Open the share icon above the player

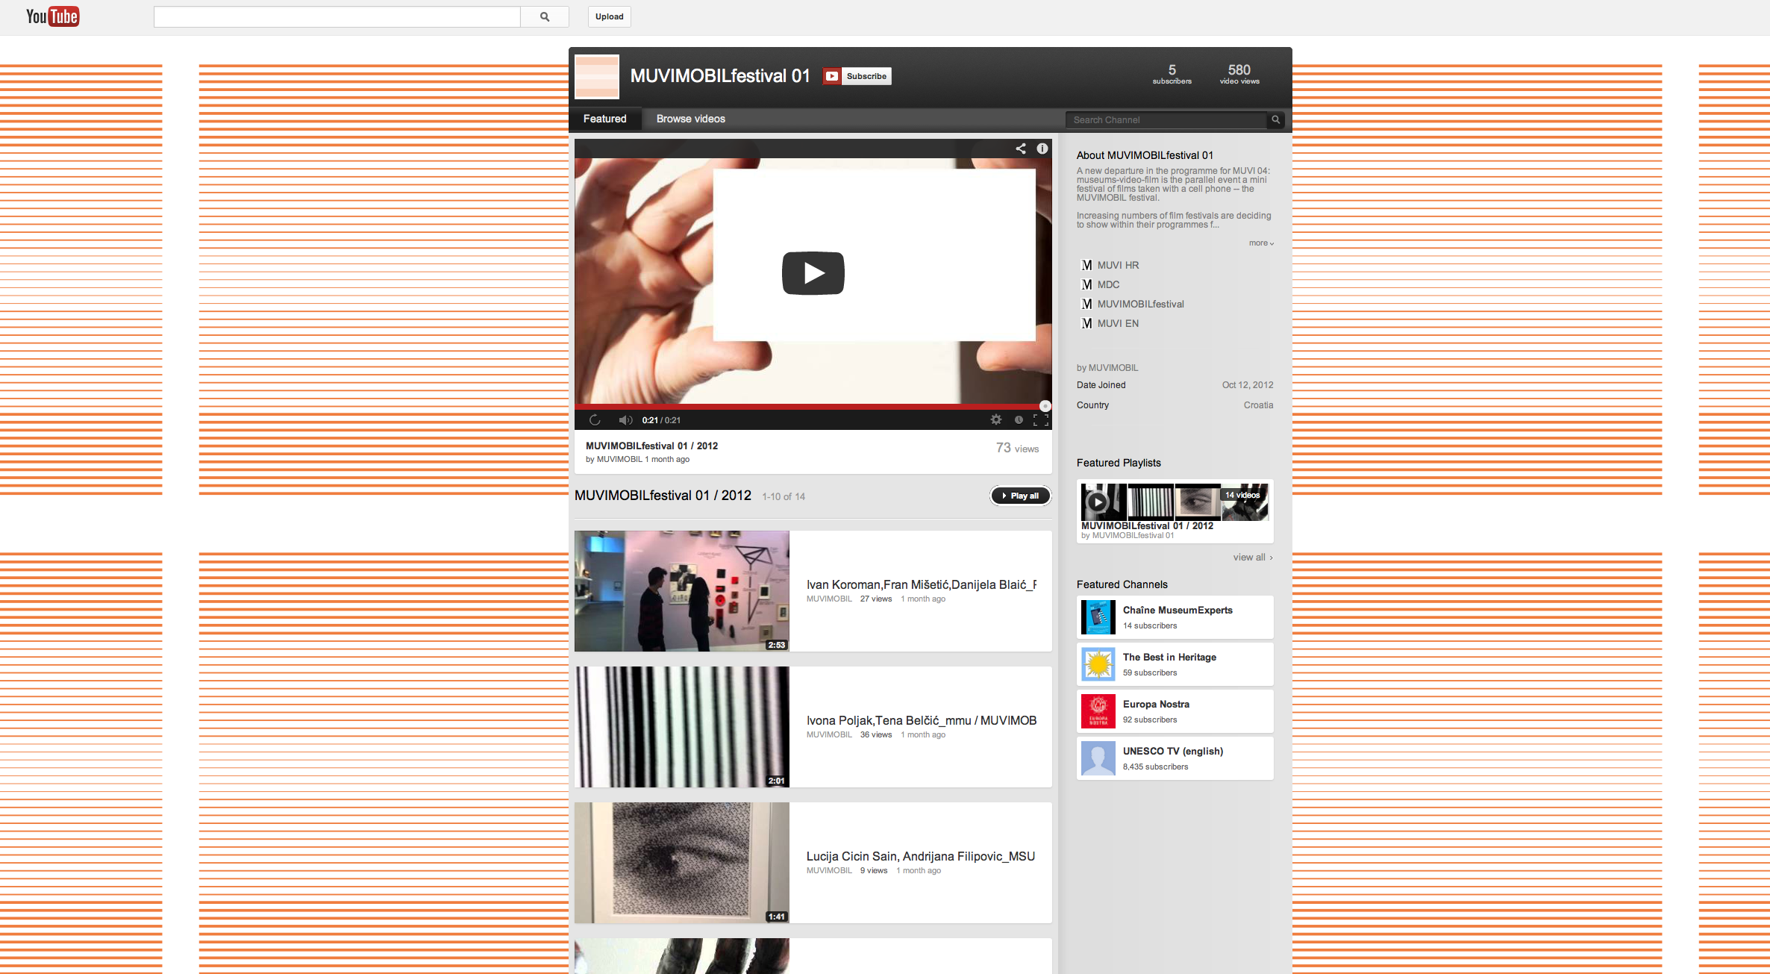click(1021, 149)
